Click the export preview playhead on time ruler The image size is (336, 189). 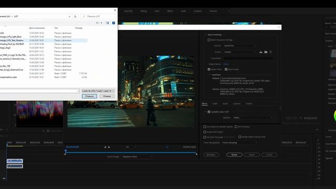pyautogui.click(x=66, y=151)
